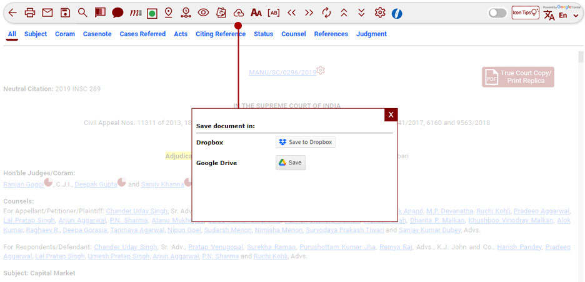
Task: Switch to the Casenote tab
Action: click(x=97, y=34)
